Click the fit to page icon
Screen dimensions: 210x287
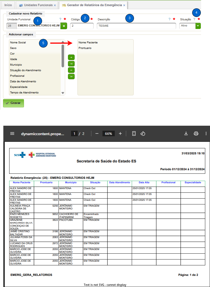click(134, 133)
